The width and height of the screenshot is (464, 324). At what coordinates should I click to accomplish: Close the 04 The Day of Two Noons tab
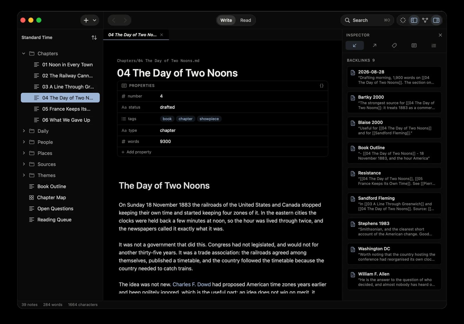point(162,35)
